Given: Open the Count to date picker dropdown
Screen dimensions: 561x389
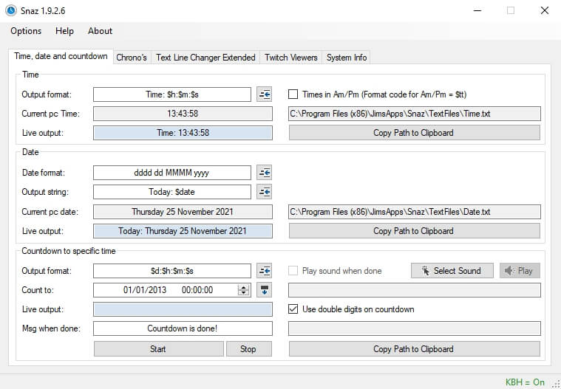Looking at the screenshot, I should click(x=265, y=290).
